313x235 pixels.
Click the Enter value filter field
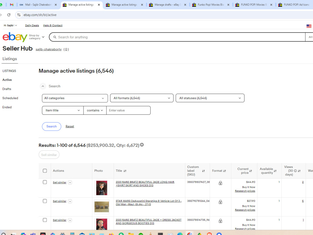pyautogui.click(x=128, y=110)
